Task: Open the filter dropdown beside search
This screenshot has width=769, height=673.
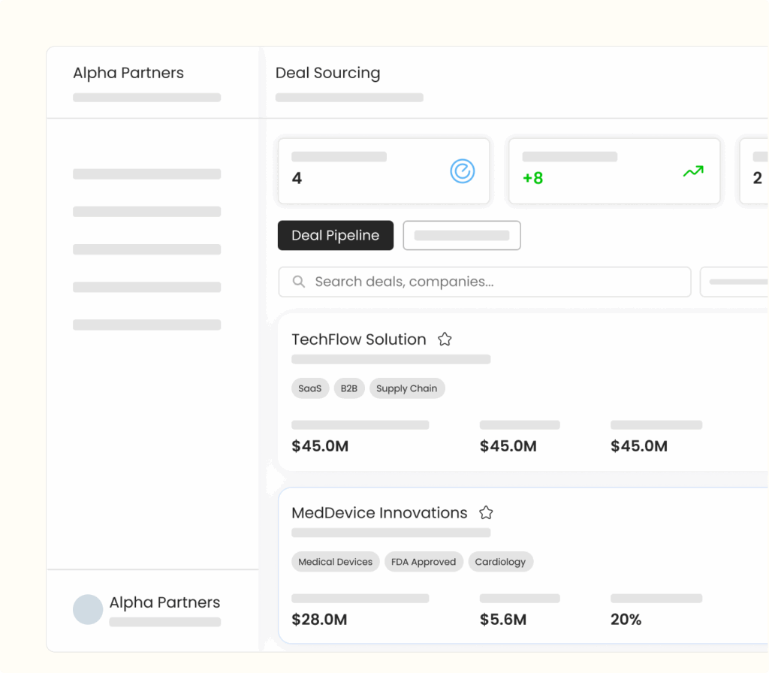Action: (734, 282)
